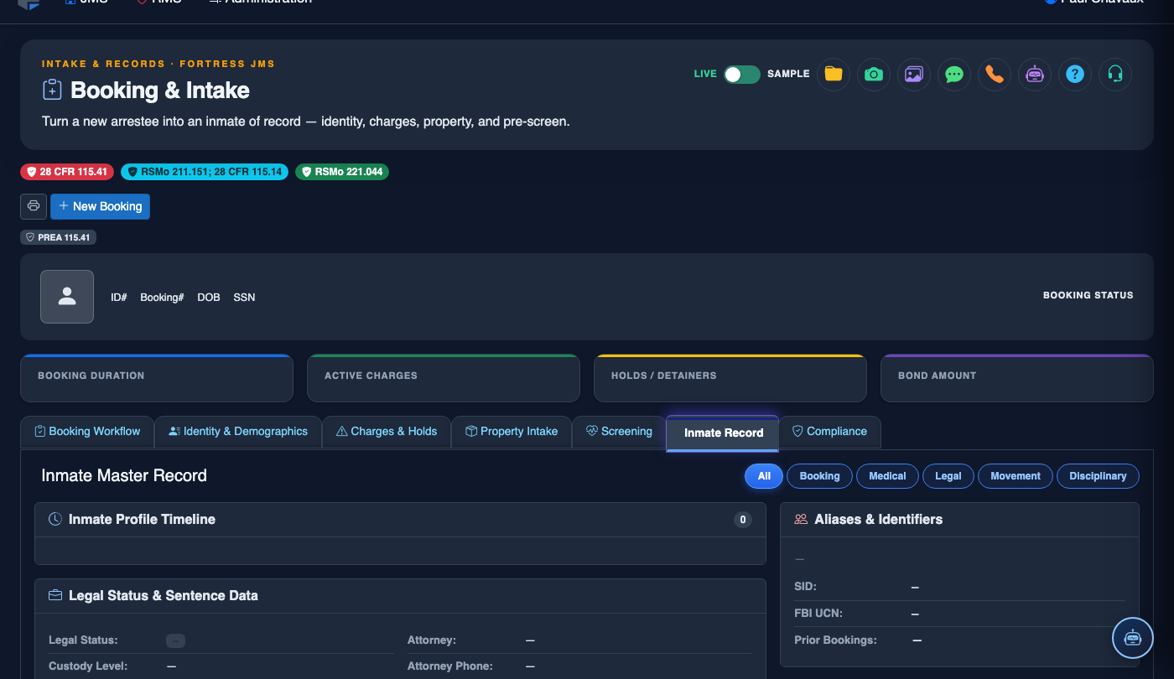Click the green RSMo 221.044 badge
This screenshot has width=1174, height=679.
point(342,172)
